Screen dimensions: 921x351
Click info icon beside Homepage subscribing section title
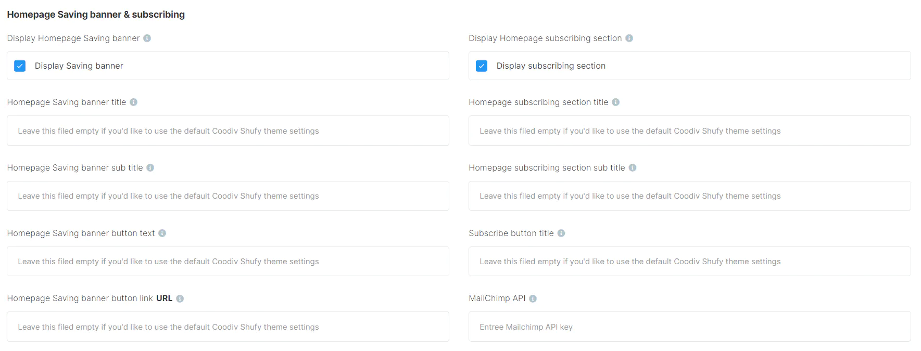[x=616, y=102]
